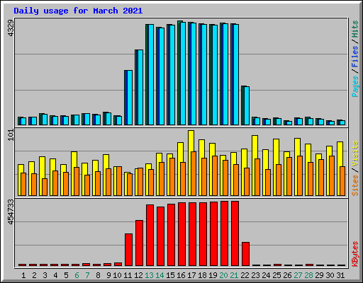Click the 4329 axis value
The width and height of the screenshot is (363, 283).
(11, 28)
